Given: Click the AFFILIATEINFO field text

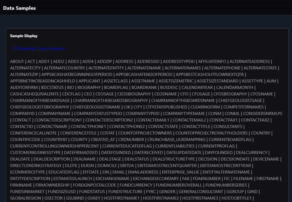Looking at the screenshot, I should click(x=211, y=62).
